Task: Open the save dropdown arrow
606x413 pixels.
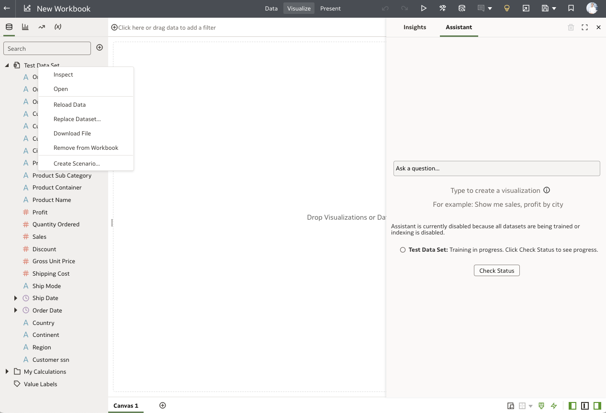Action: [554, 8]
